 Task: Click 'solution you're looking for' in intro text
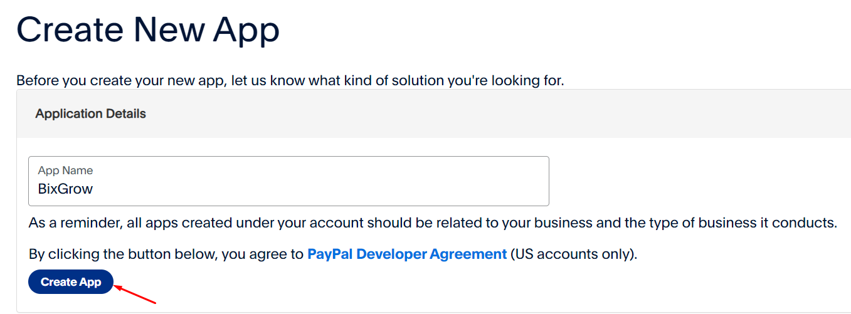click(489, 81)
